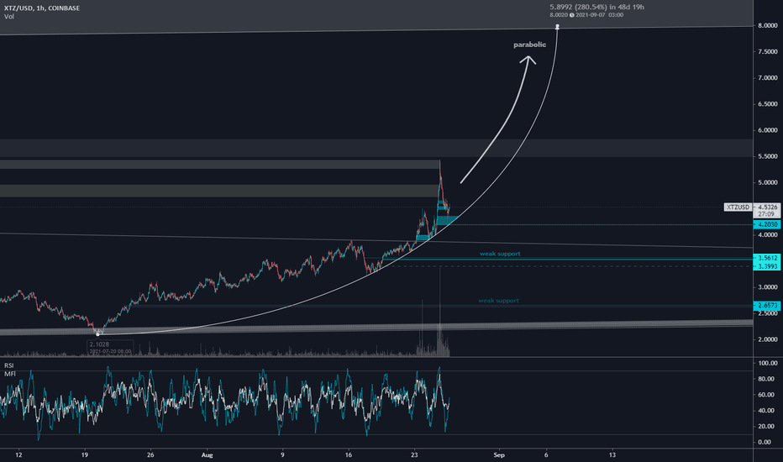Click the 5.8992 (280.54%) measurement label
The image size is (783, 462).
point(596,7)
